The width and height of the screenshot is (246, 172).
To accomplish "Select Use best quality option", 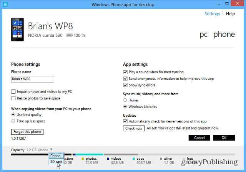I will tap(13, 114).
